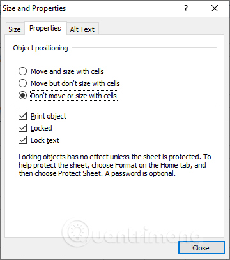This screenshot has width=230, height=260.
Task: Dismiss dialog using the title bar X
Action: point(215,8)
